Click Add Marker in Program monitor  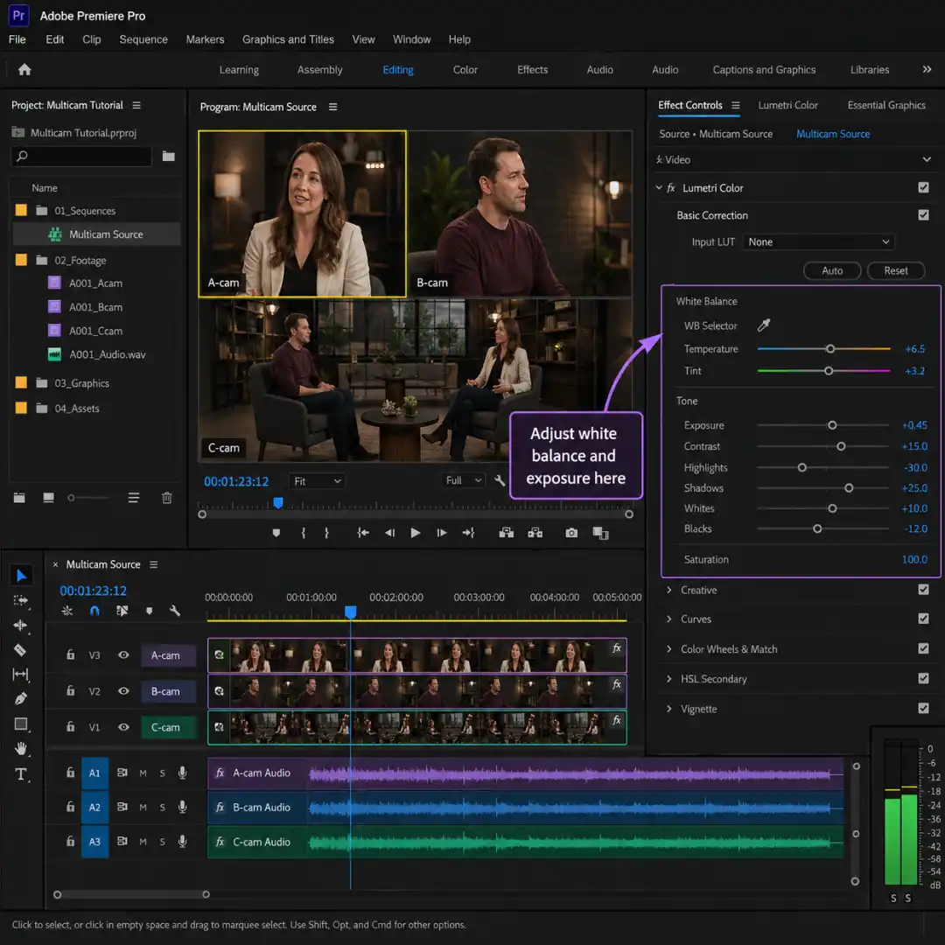276,533
